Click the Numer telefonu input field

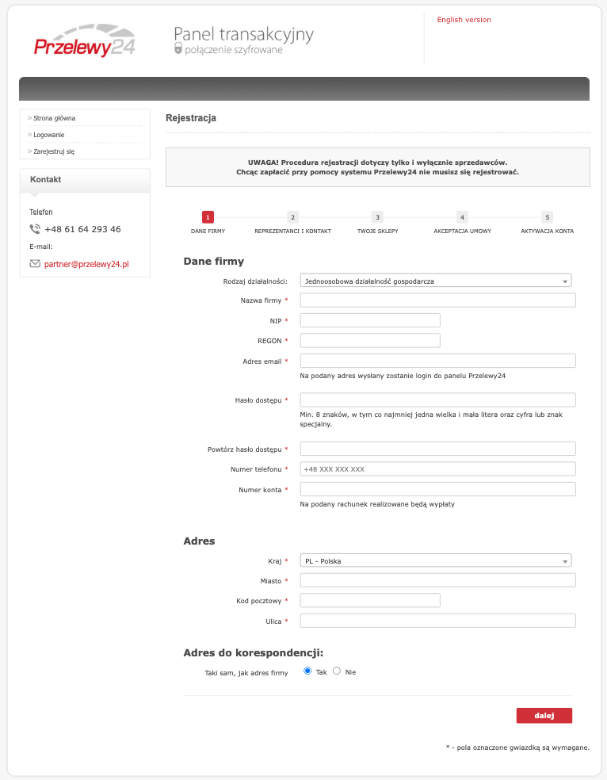point(437,469)
